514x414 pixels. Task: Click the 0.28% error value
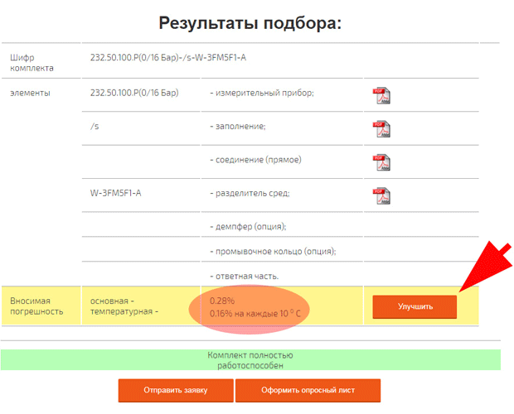(222, 301)
